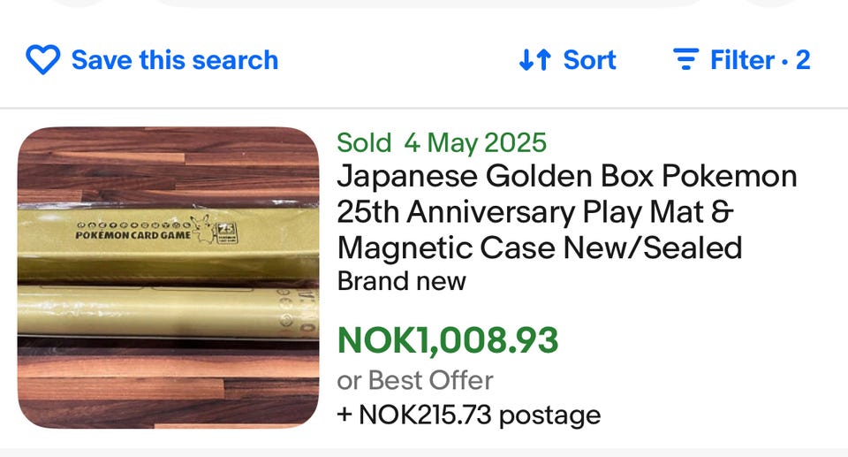Click the "25th Anniversary Play Mat &" title line
Screen dimensions: 848x457
click(x=535, y=212)
